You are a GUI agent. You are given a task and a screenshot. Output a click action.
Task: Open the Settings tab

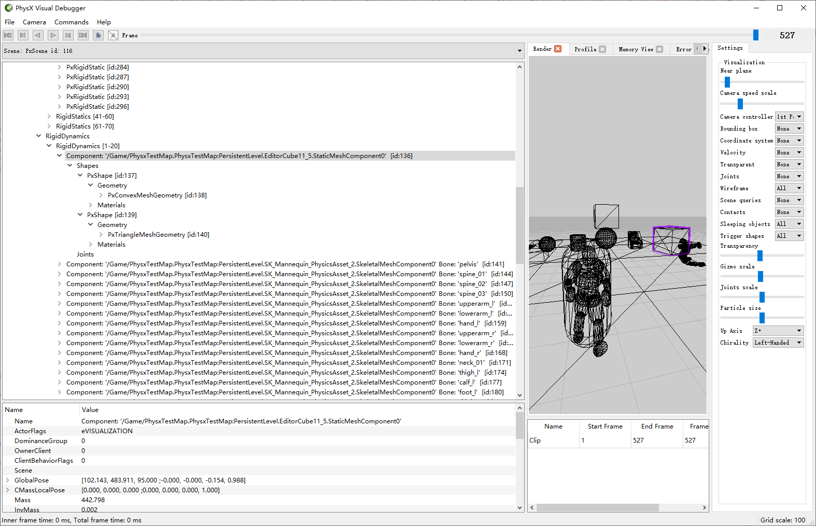730,48
